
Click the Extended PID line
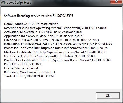click(x=51, y=40)
